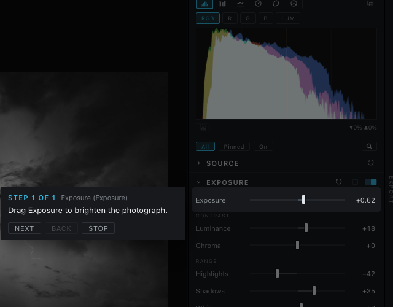Open the waveform line scope icon
This screenshot has width=393, height=307.
pos(240,4)
